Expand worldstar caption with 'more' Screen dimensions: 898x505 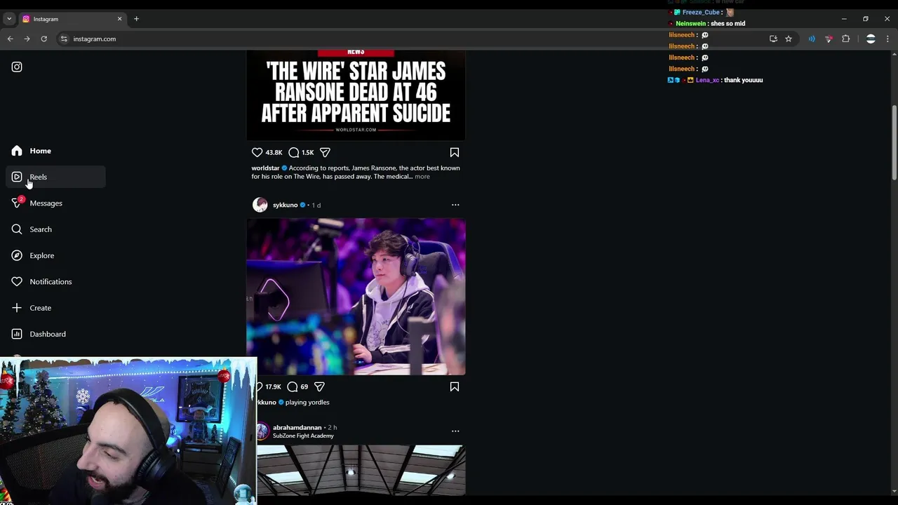pyautogui.click(x=422, y=177)
